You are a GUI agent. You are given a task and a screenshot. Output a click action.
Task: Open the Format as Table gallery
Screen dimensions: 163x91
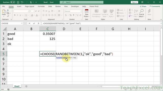pyautogui.click(x=105, y=13)
